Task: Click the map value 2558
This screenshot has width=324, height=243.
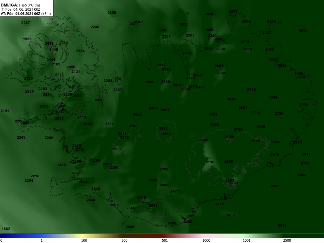Action: pyautogui.click(x=162, y=30)
